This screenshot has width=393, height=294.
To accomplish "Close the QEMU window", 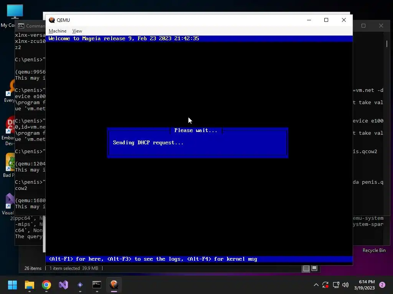I will 343,20.
